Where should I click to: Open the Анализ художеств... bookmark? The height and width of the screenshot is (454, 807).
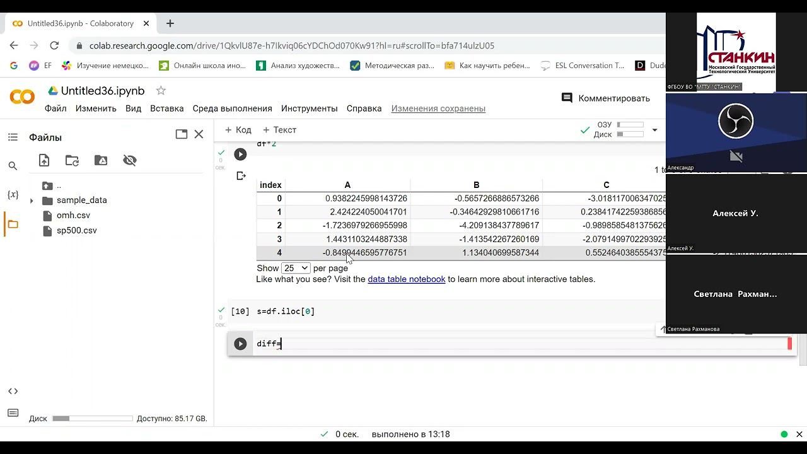[x=298, y=65]
